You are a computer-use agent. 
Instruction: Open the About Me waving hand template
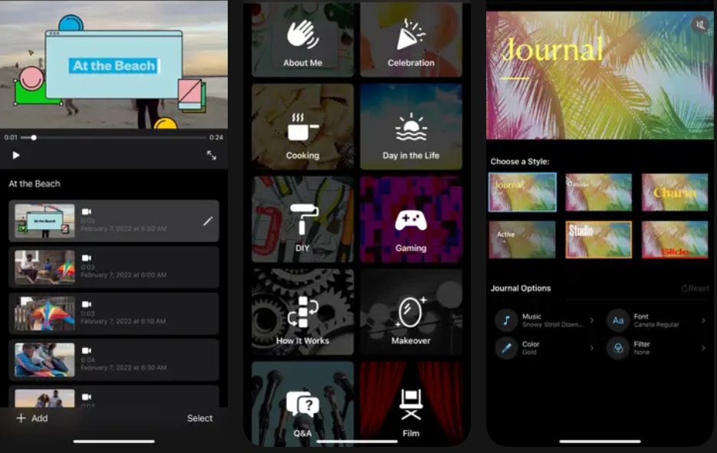(302, 40)
